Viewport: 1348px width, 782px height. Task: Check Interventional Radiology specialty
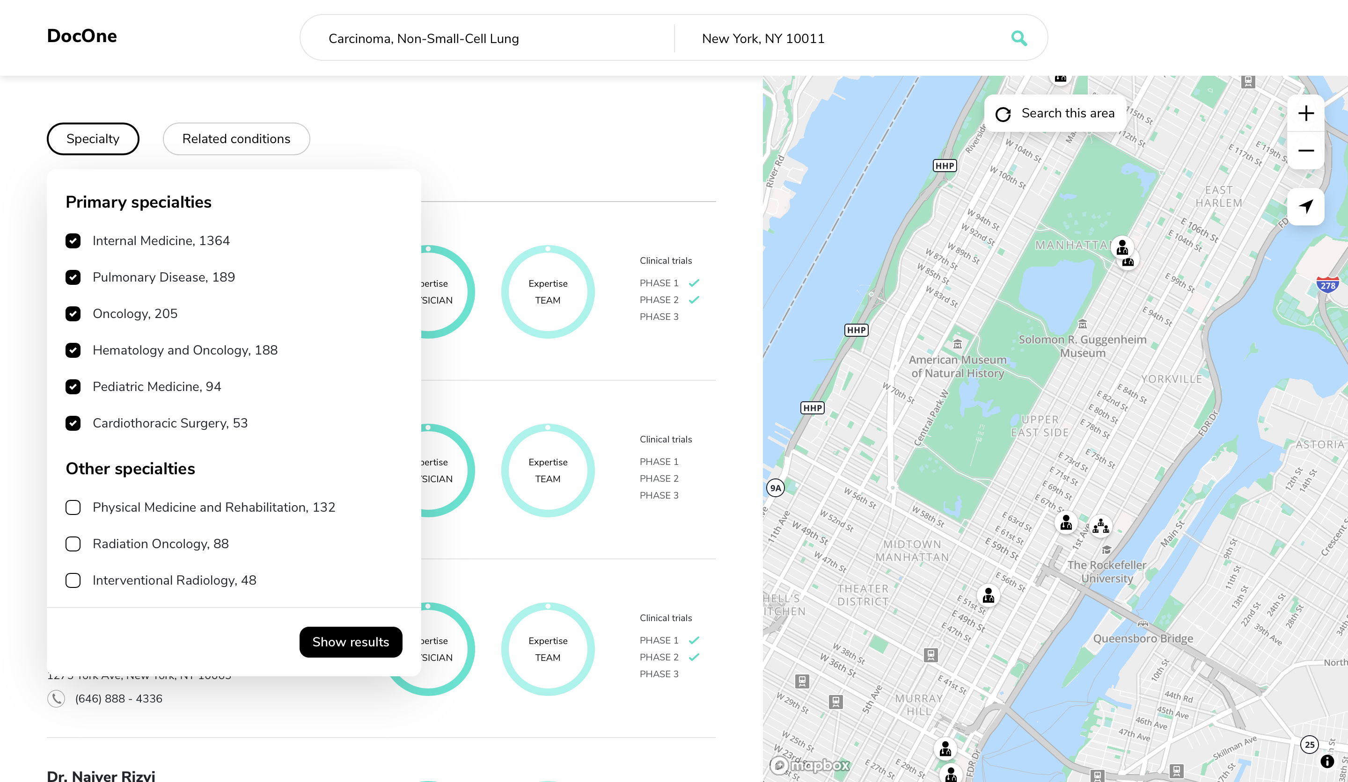[x=73, y=580]
